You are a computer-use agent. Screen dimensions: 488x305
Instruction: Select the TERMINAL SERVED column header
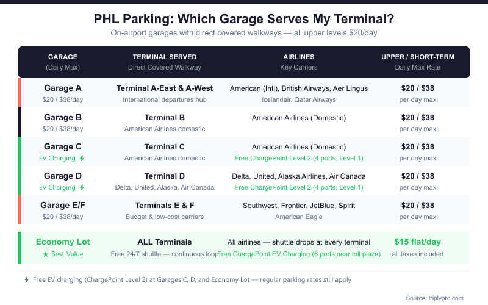click(x=165, y=57)
